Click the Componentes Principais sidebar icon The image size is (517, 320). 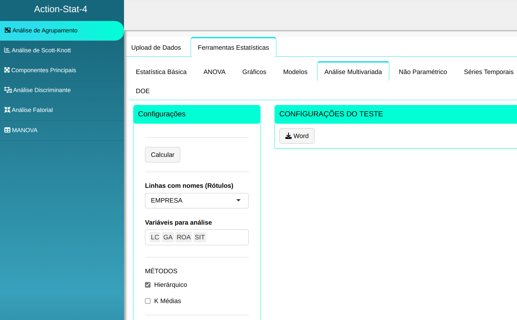pyautogui.click(x=7, y=70)
